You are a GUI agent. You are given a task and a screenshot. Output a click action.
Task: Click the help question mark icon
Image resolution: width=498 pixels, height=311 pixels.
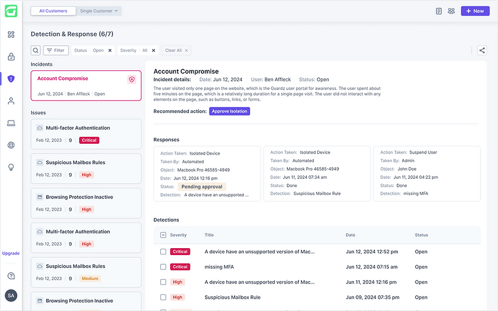(x=11, y=276)
